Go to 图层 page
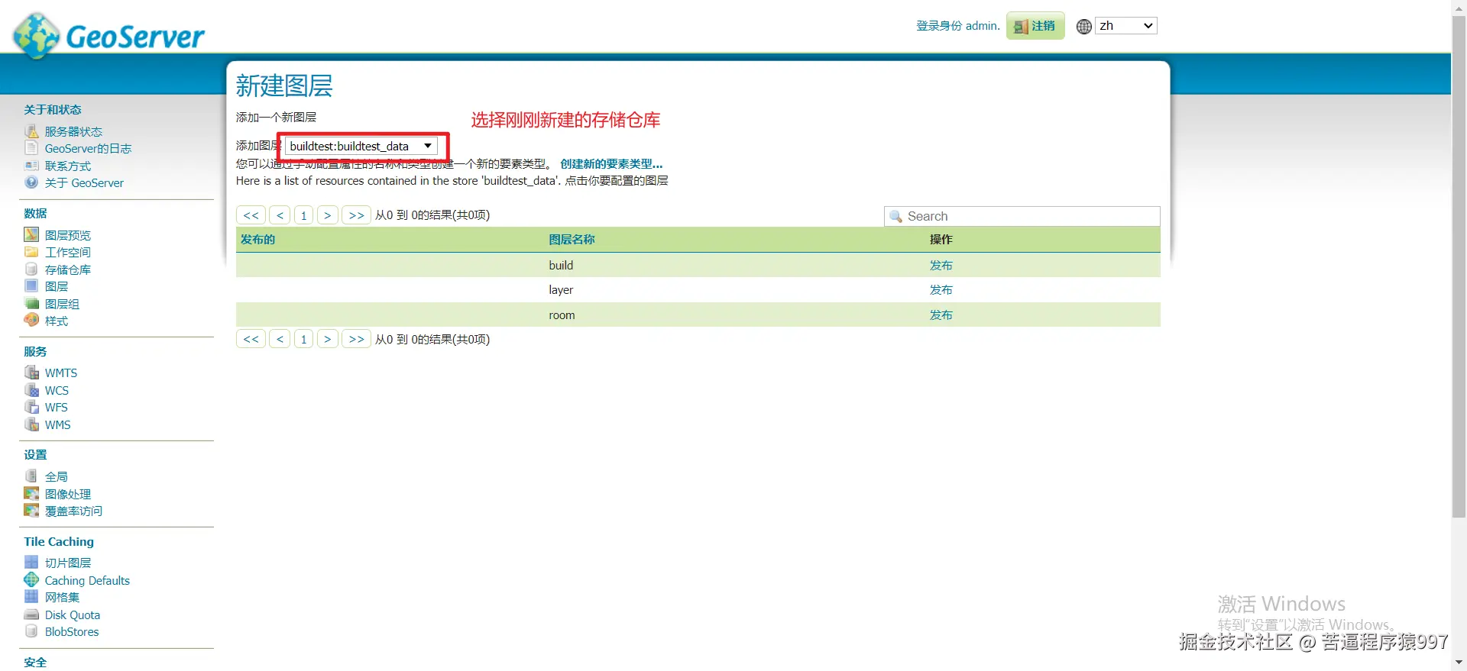This screenshot has width=1467, height=671. click(57, 286)
